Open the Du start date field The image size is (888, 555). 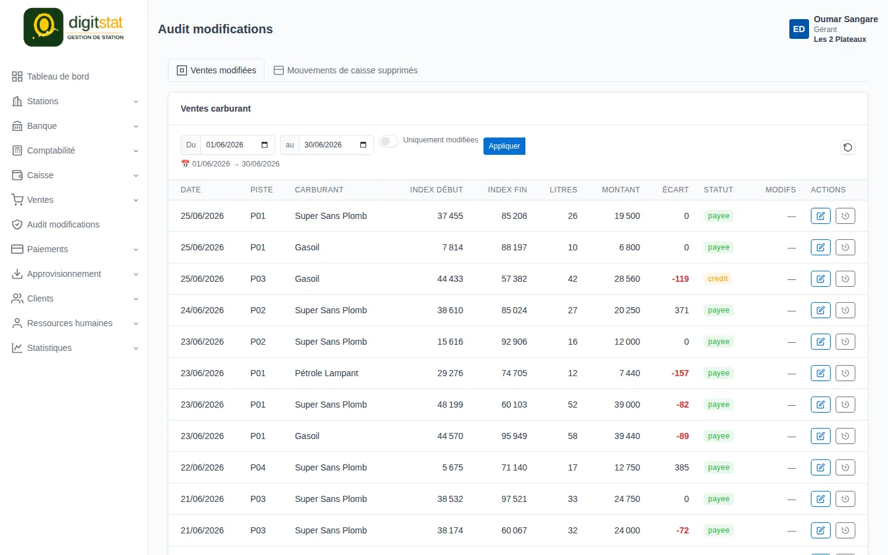point(237,145)
